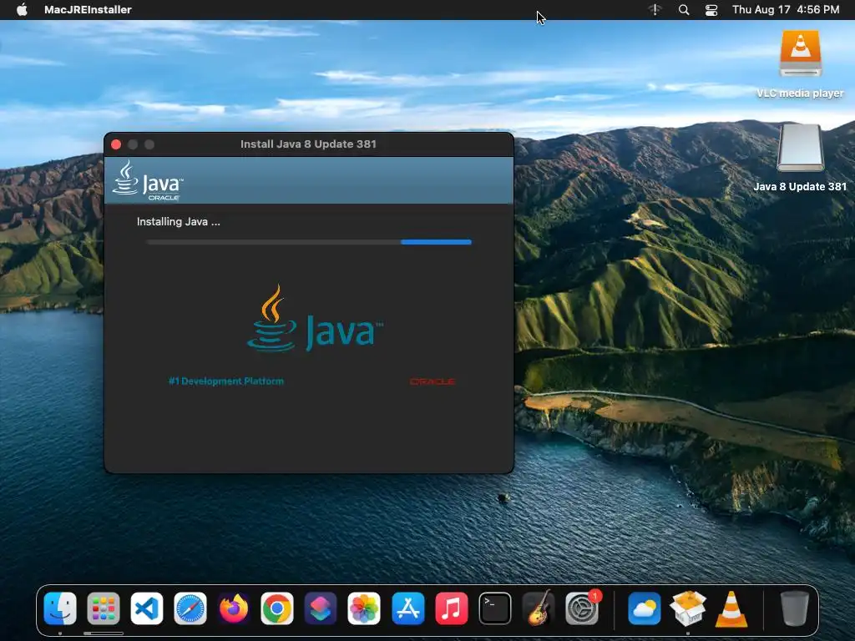
Task: Open Terminal from the dock
Action: tap(495, 608)
